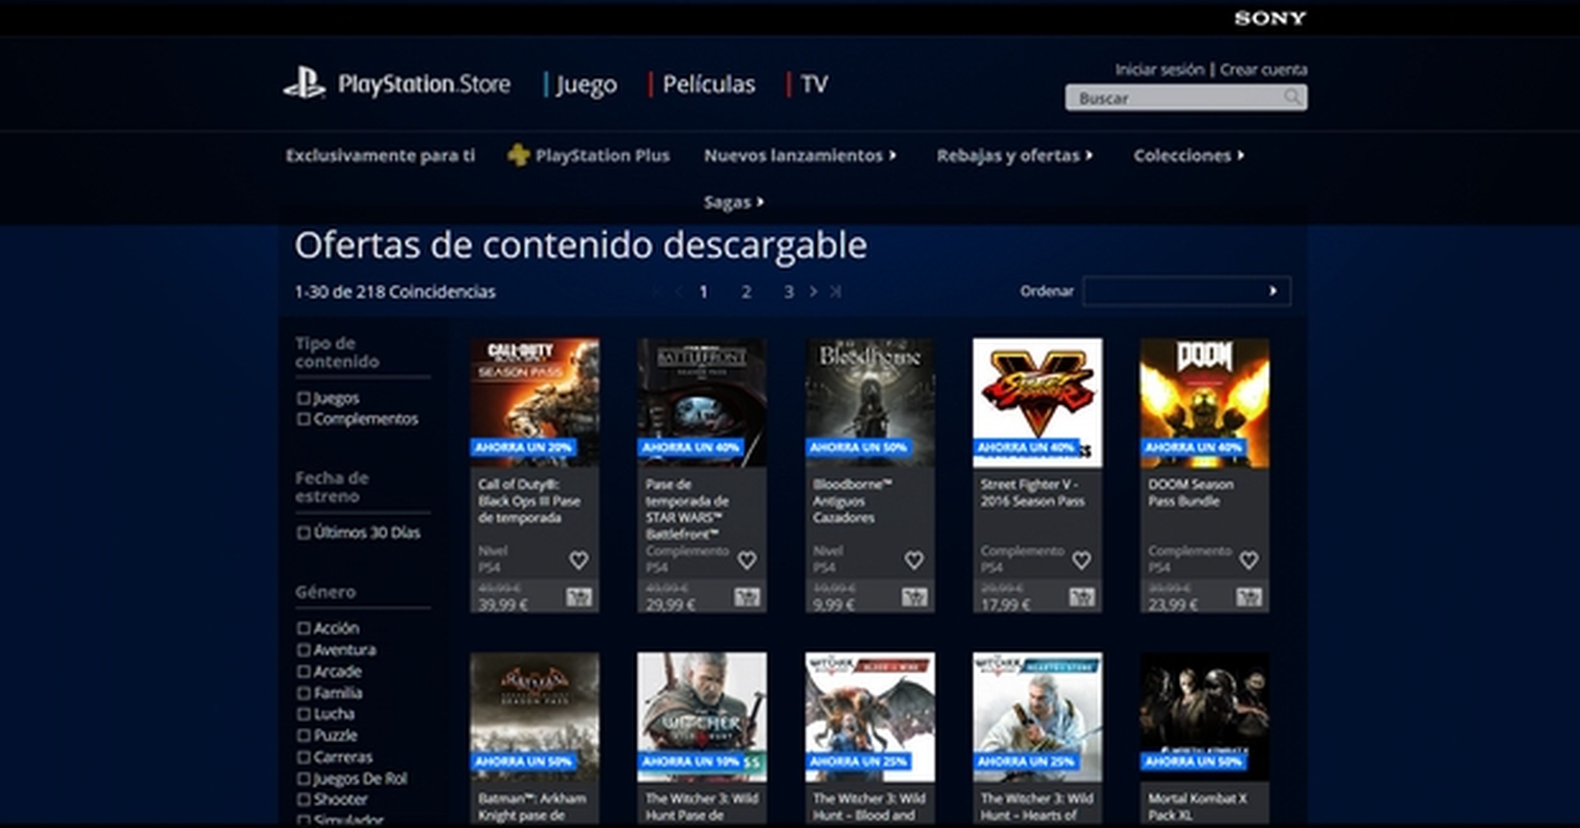Add Call of Duty Season Pass to cart

[x=579, y=597]
